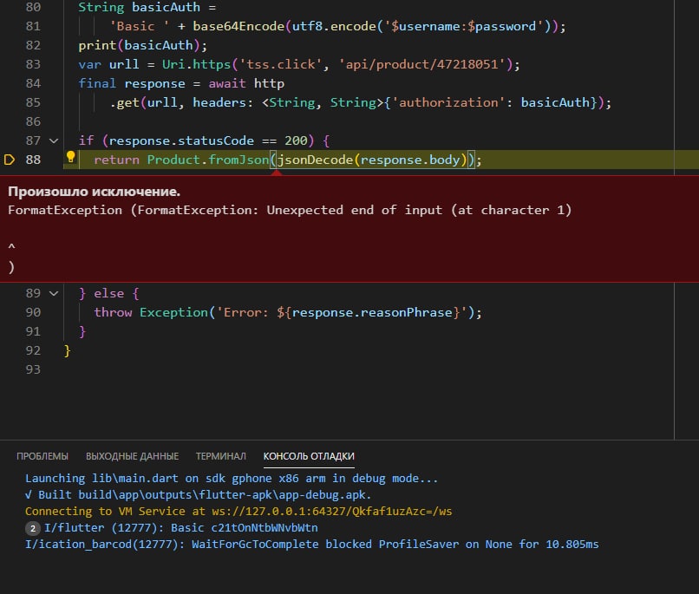Click the debug execution pointer arrow beside line 88
699x594 pixels.
click(10, 160)
